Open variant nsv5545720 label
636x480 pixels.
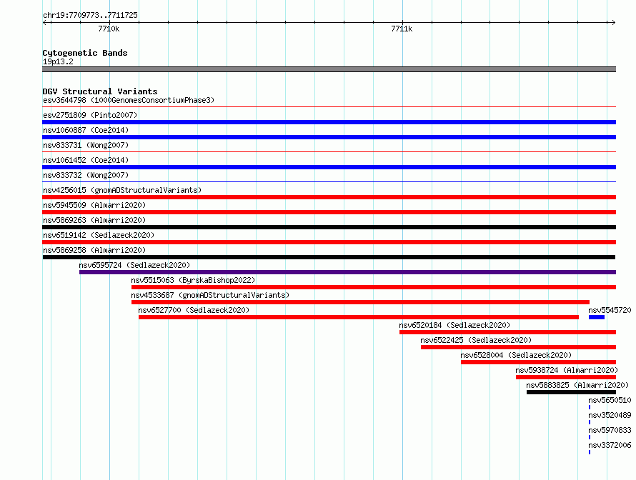click(610, 310)
